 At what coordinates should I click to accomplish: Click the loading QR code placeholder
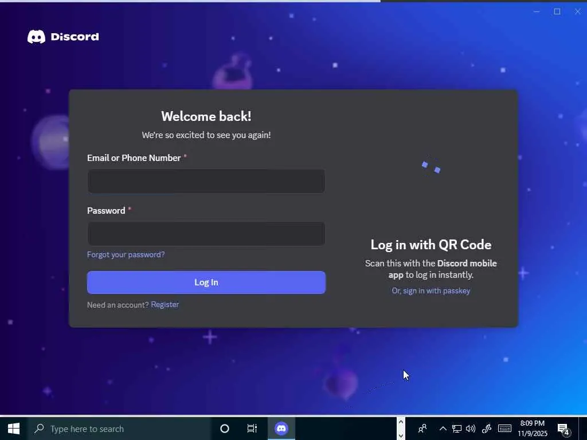pyautogui.click(x=431, y=167)
